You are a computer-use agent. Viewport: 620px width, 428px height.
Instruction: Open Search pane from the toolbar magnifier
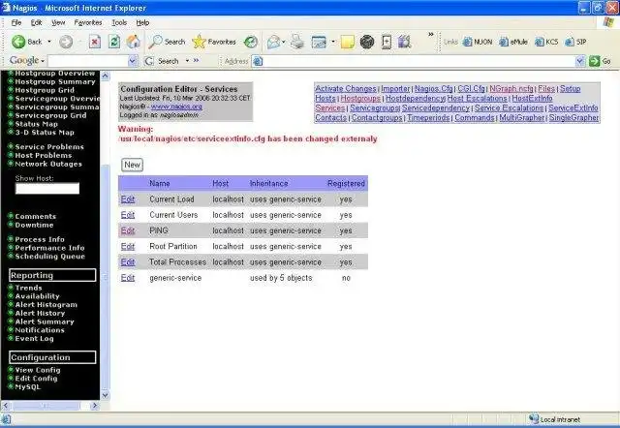(x=155, y=42)
